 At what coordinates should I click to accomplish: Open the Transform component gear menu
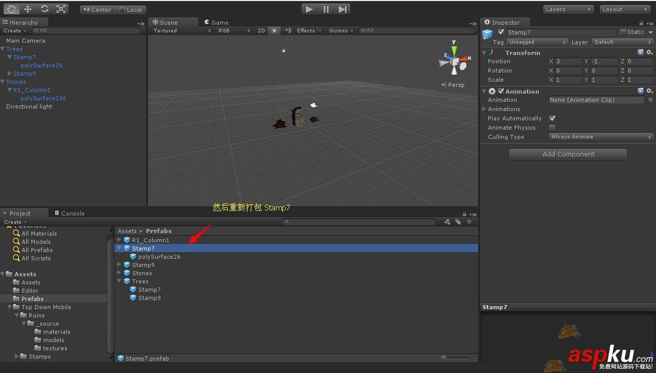(x=649, y=52)
